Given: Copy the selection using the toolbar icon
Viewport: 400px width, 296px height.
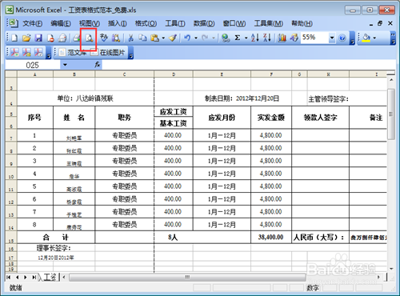Looking at the screenshot, I should tap(143, 38).
